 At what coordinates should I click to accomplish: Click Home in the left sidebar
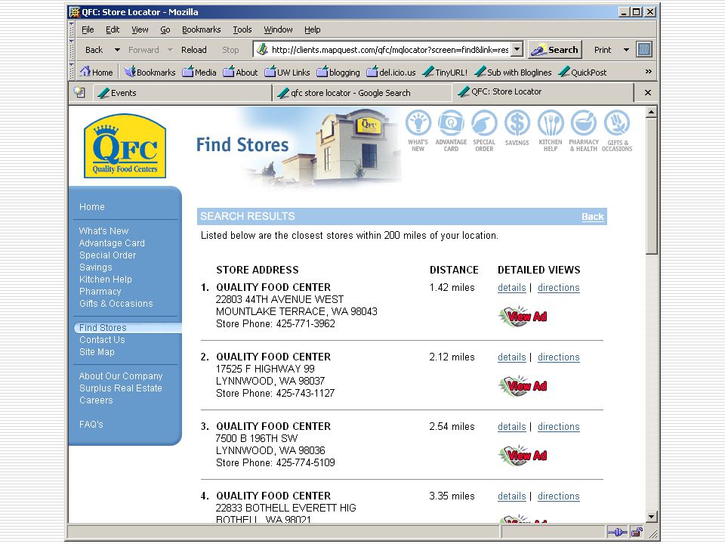[x=91, y=207]
